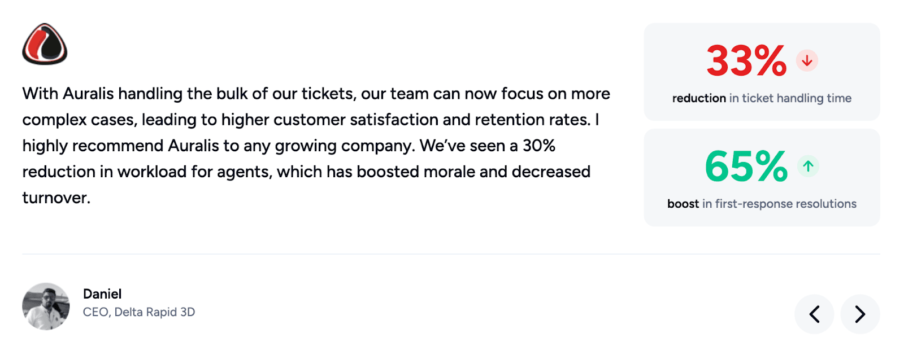Screen dimensions: 904x355
Task: Click the bold word "reduction" in the card
Action: (x=699, y=98)
